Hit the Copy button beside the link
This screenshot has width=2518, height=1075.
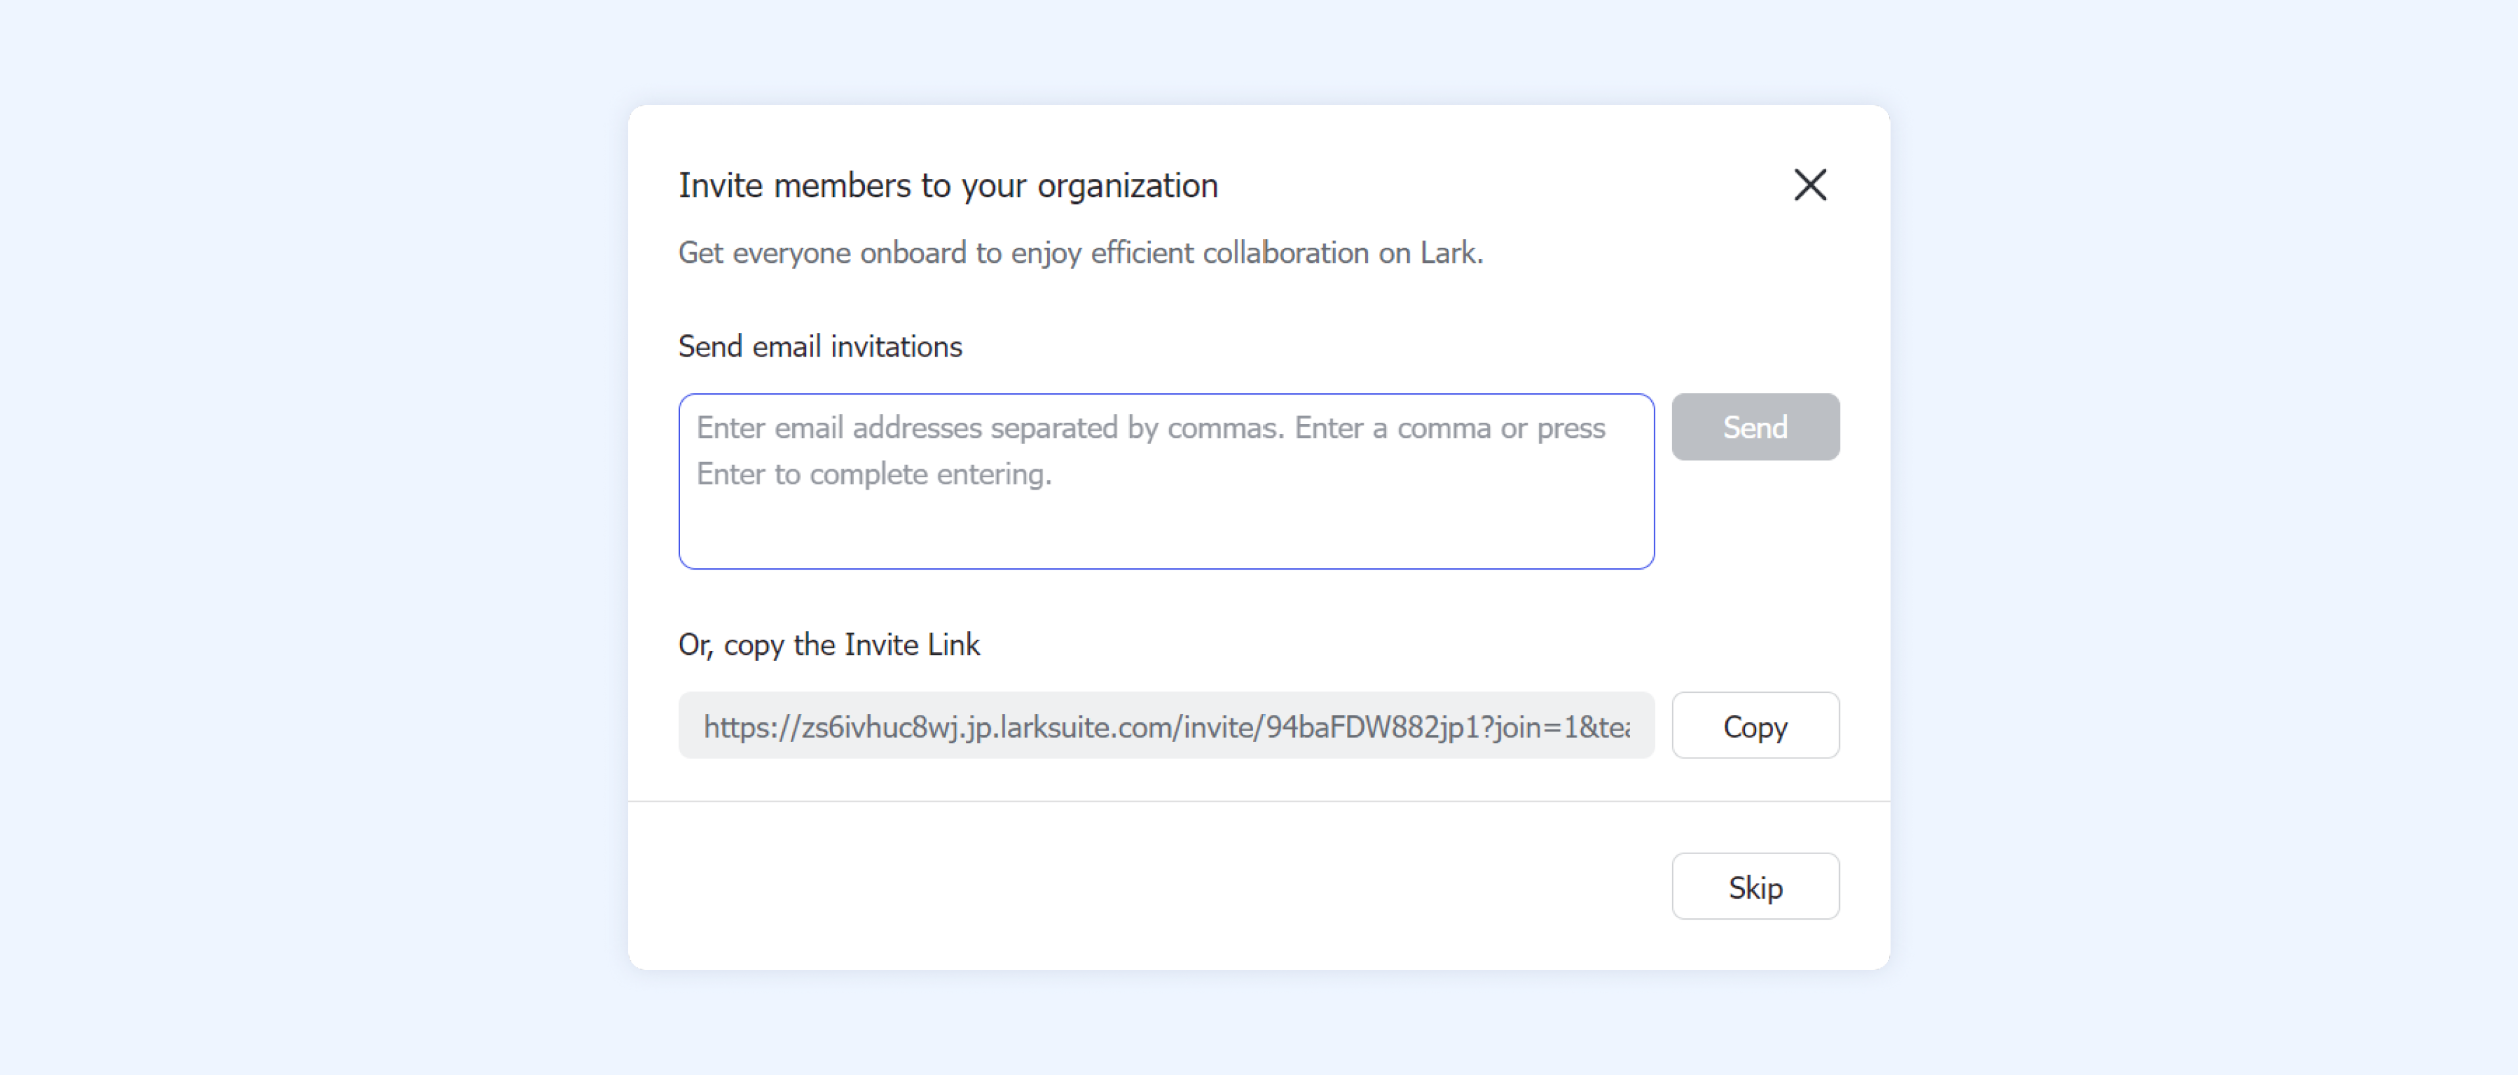click(x=1755, y=726)
